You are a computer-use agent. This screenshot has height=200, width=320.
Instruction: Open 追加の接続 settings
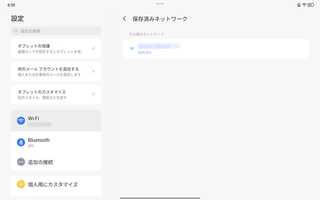click(x=56, y=162)
